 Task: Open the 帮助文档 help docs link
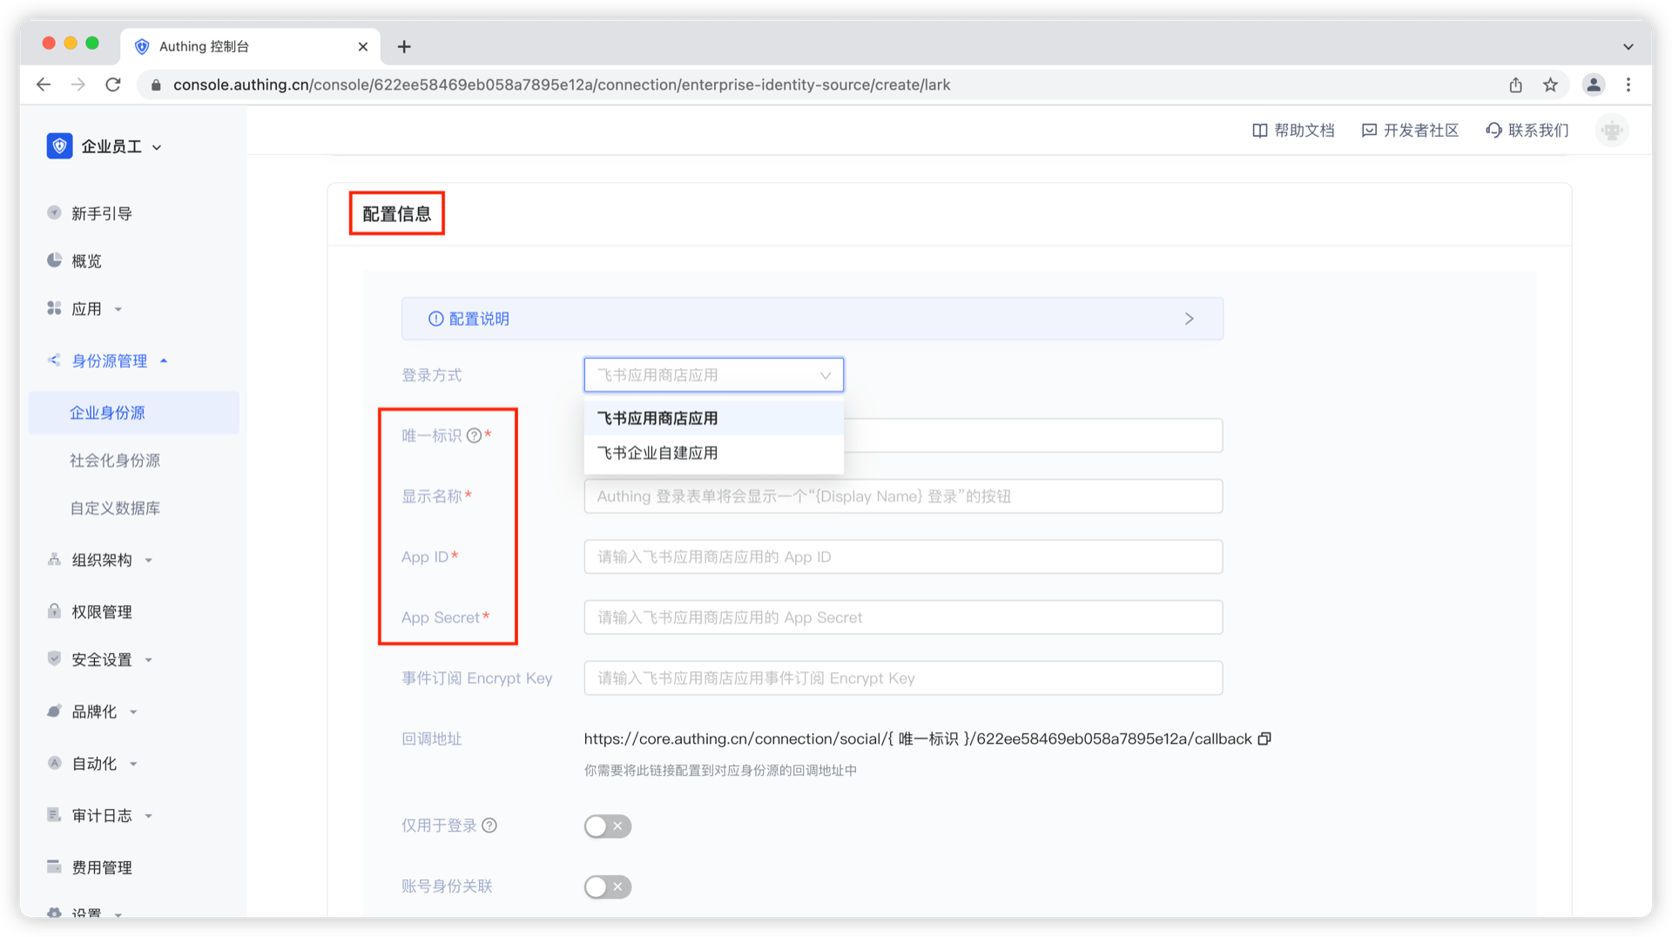(x=1293, y=131)
